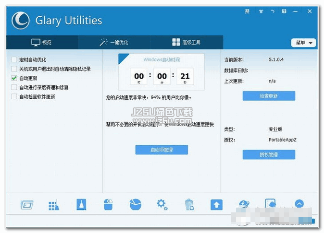Launch the uninstall manager trash bin icon
This screenshot has height=233, width=324.
[x=189, y=205]
